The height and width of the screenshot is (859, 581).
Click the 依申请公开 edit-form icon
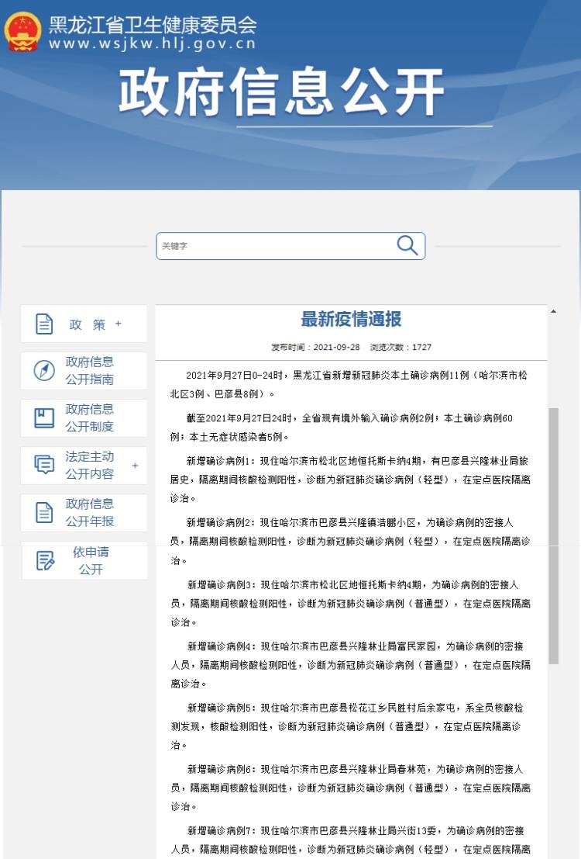(46, 560)
